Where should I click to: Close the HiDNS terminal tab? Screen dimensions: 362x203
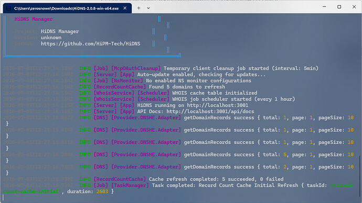point(125,8)
